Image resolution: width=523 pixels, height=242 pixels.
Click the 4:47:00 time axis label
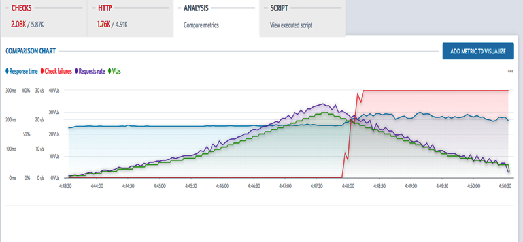(x=285, y=186)
